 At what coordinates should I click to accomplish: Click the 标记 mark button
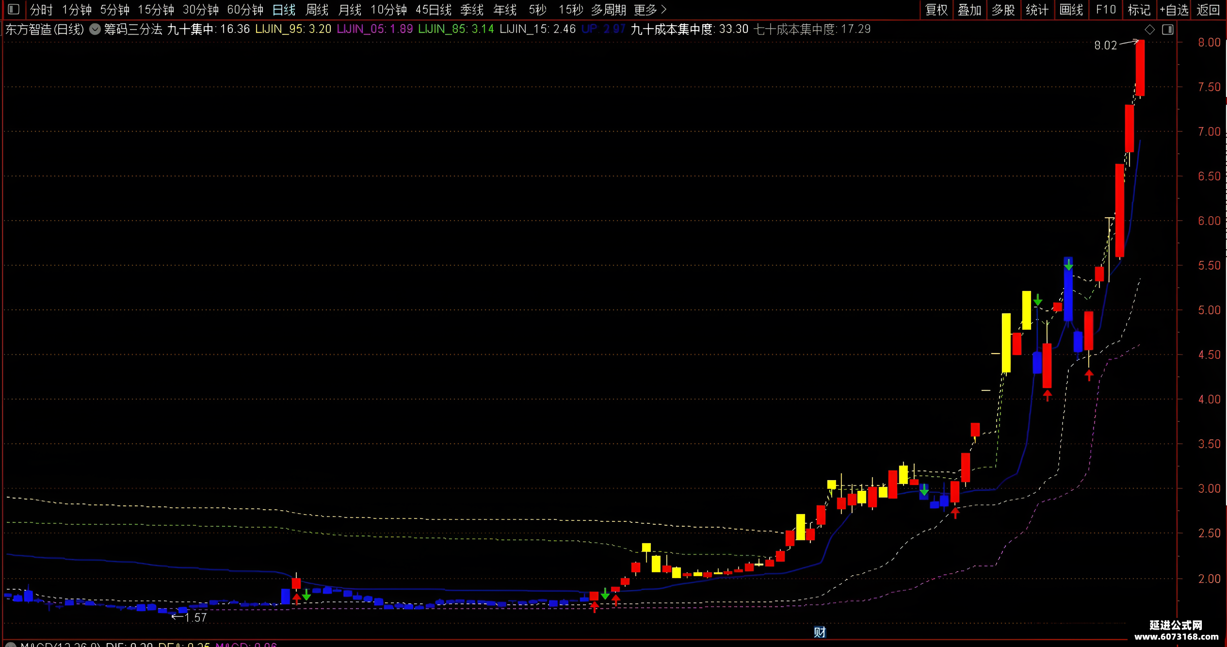[1139, 10]
